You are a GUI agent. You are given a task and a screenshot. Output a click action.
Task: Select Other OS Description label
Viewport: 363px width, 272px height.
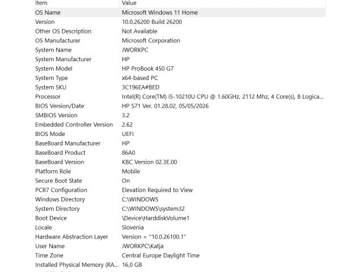[63, 31]
